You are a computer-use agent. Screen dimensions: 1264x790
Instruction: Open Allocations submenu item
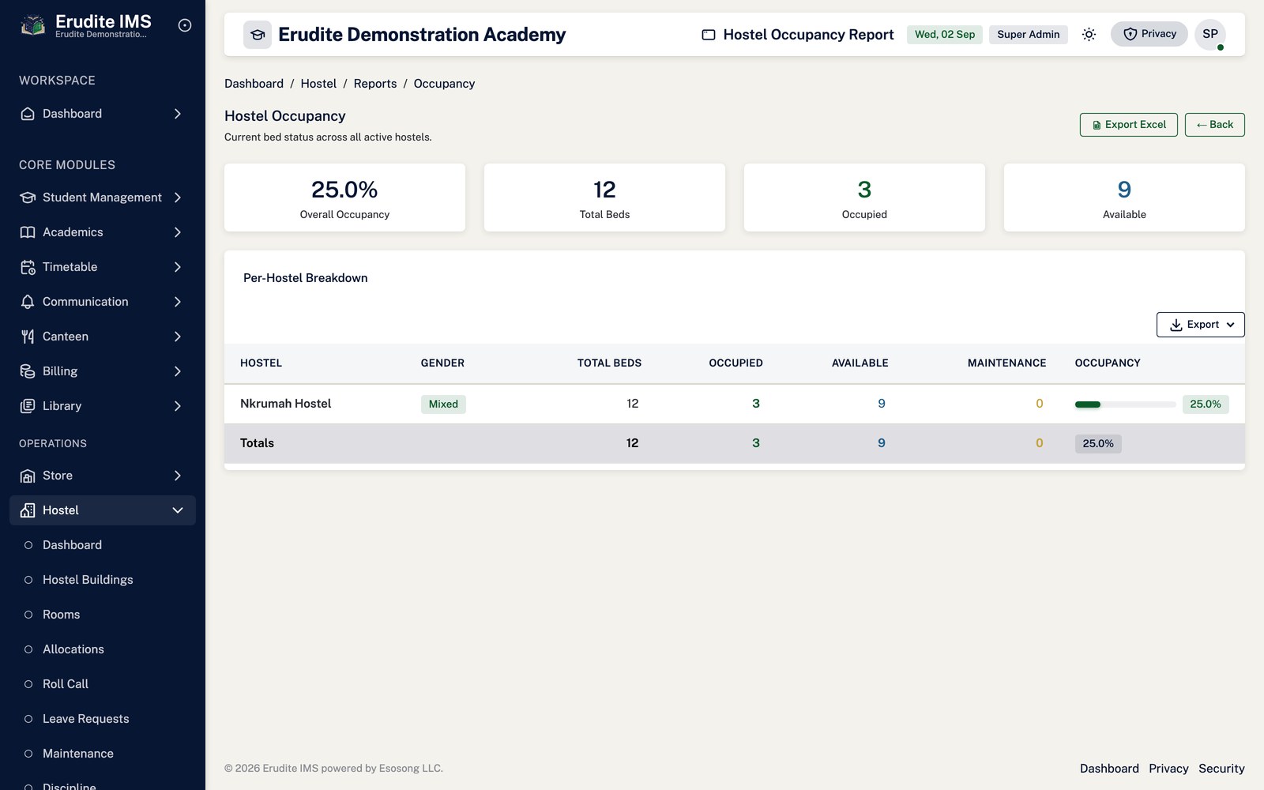103,649
